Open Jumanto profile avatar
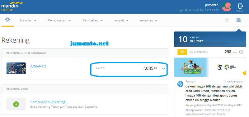 227,6
